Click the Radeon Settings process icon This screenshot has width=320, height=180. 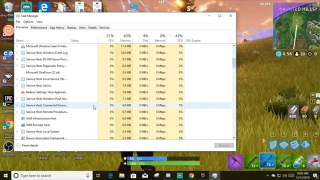[x=23, y=92]
